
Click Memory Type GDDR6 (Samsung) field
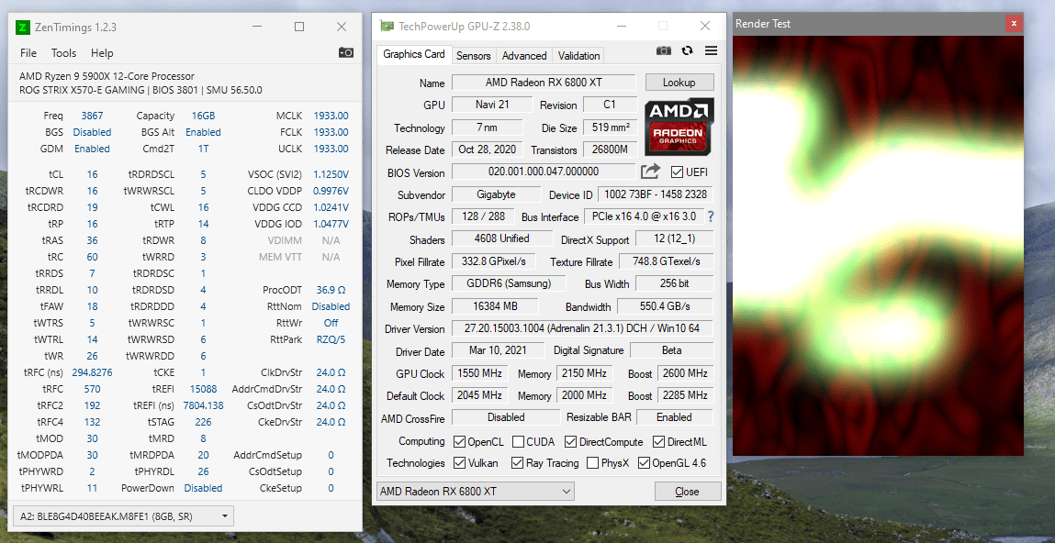509,283
